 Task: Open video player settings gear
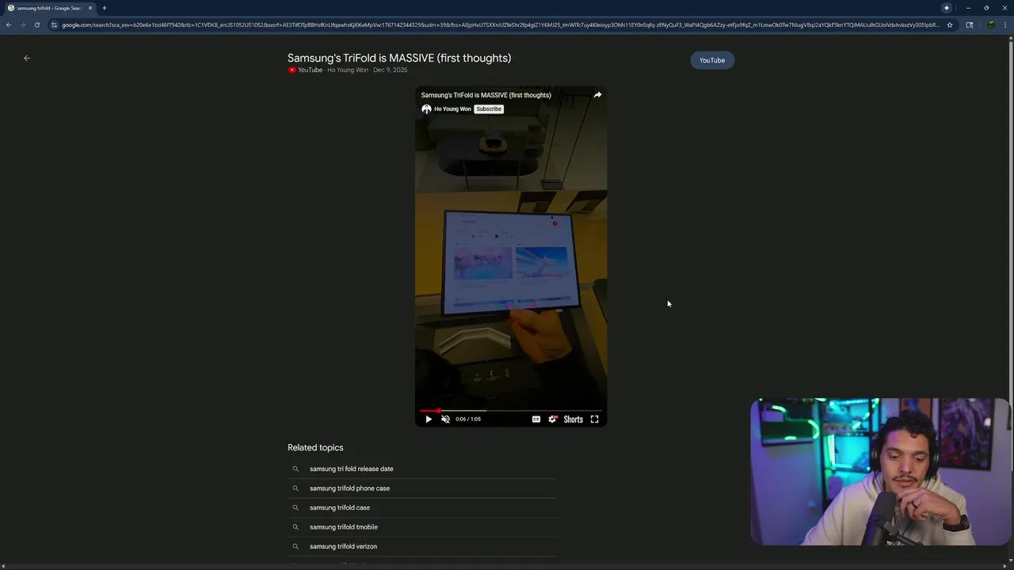coord(553,420)
